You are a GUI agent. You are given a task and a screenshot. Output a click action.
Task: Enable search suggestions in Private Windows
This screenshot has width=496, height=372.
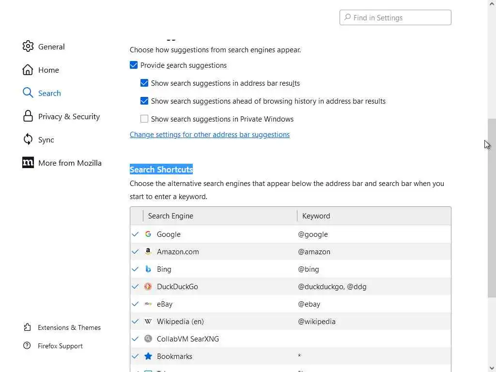[x=144, y=119]
